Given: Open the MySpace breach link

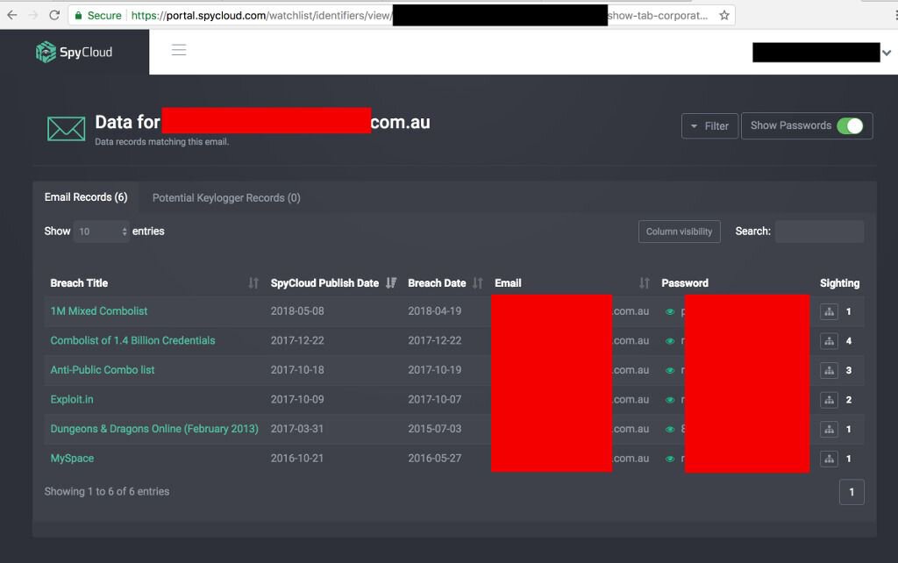Looking at the screenshot, I should coord(72,458).
